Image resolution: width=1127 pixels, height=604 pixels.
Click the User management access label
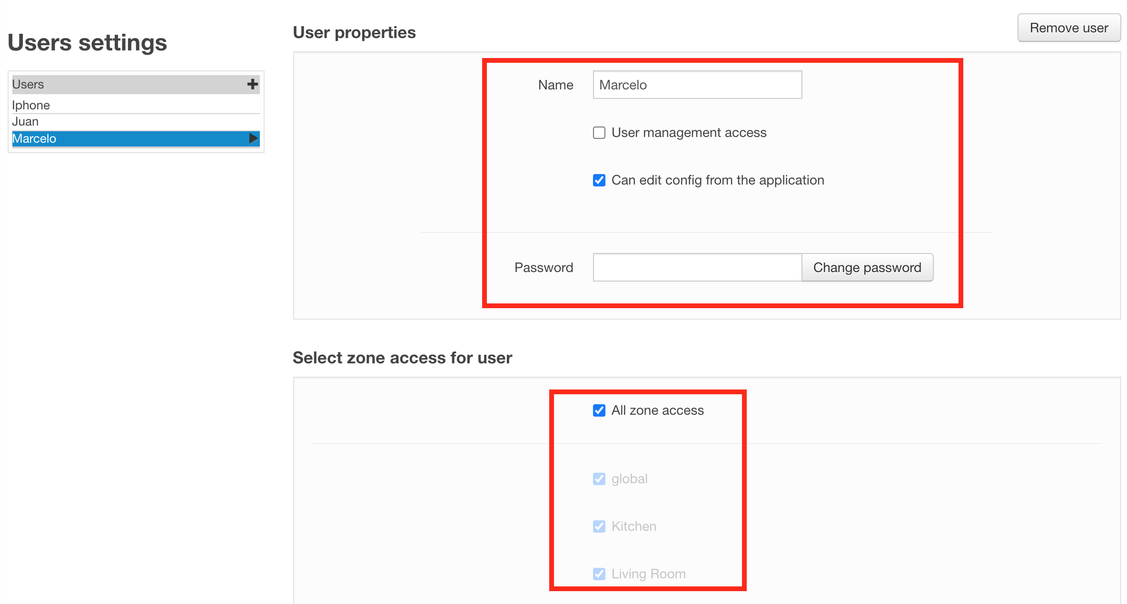tap(689, 133)
